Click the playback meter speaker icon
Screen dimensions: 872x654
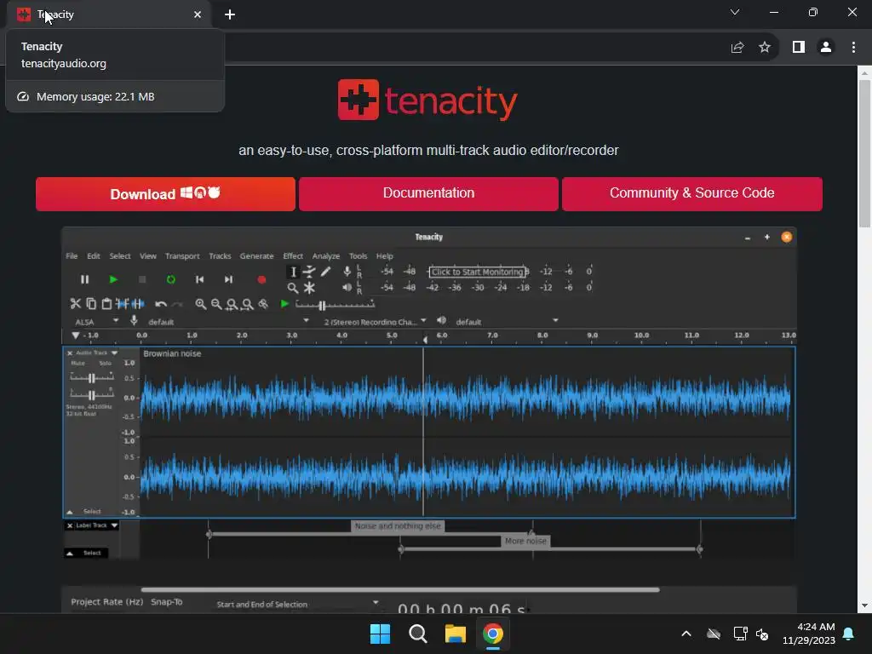[347, 287]
